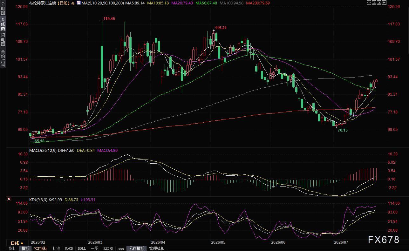
Task: Click the exit-panel arrow icon at top right
Action: click(x=384, y=3)
